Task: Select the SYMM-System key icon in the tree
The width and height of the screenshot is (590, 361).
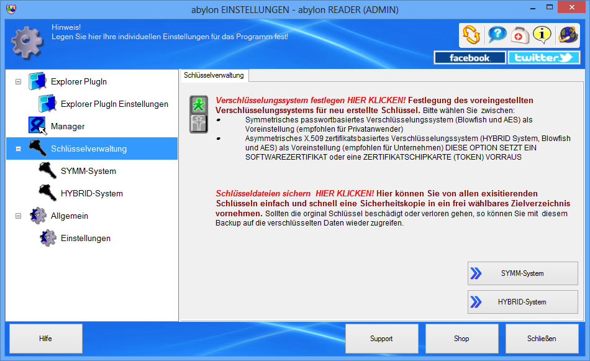Action: [x=47, y=170]
